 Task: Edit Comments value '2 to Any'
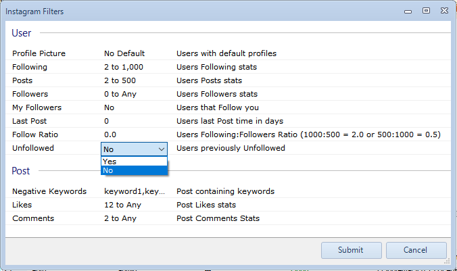pos(120,218)
